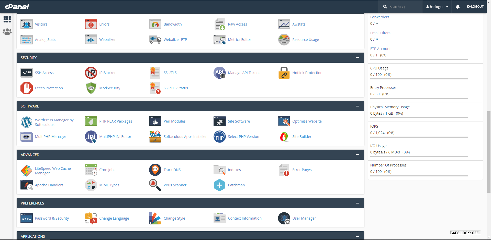
Task: Open the IP Blocker tool
Action: click(107, 73)
